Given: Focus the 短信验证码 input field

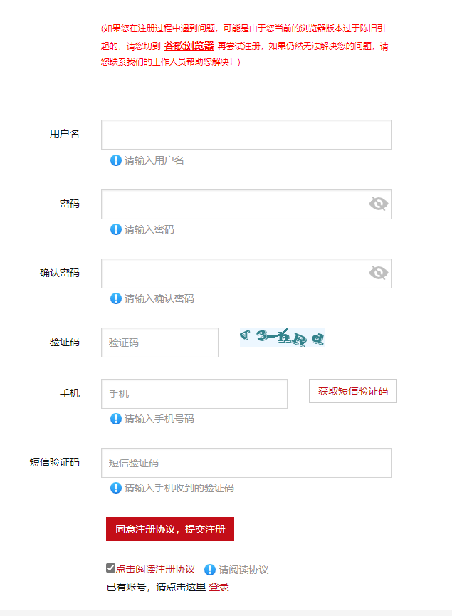Looking at the screenshot, I should (x=246, y=463).
